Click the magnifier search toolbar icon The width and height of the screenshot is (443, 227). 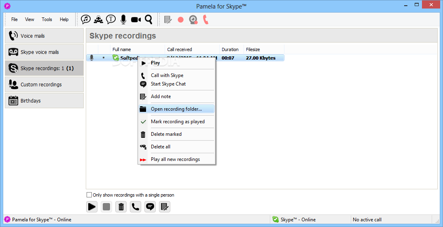point(148,19)
